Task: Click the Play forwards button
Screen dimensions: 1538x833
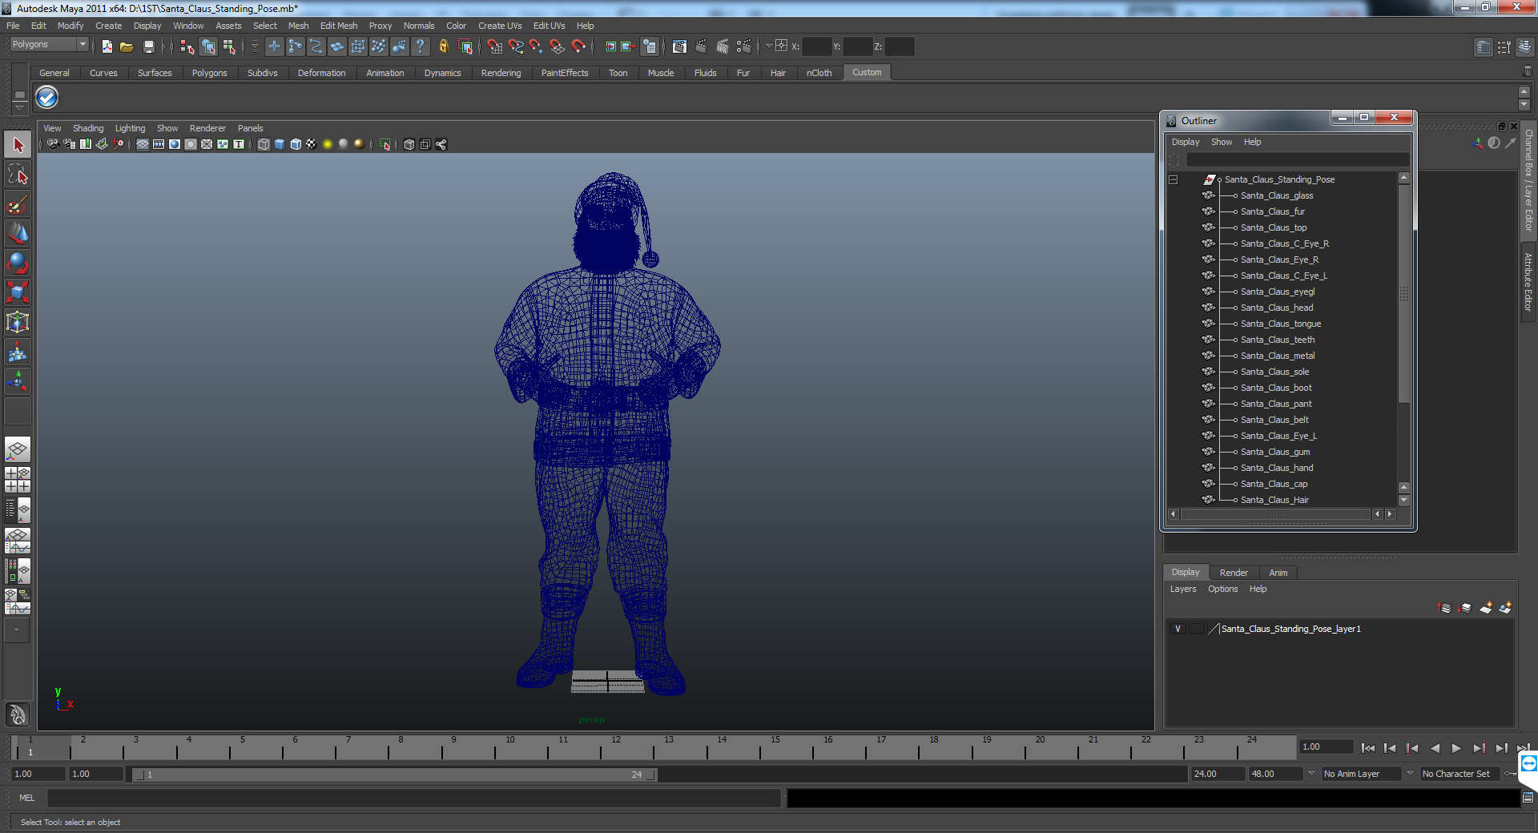Action: tap(1456, 748)
